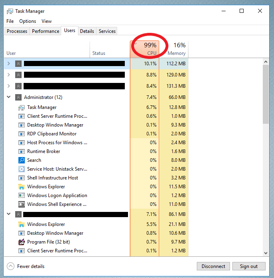This screenshot has height=278, width=274.
Task: Click the icon of the 9.3 MB Desktop Window Manager process
Action: 22,125
